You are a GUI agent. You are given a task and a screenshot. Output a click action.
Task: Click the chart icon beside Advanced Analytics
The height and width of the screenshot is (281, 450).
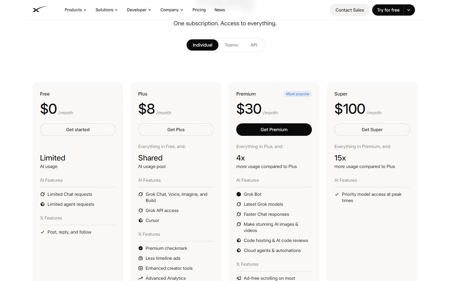point(141,278)
